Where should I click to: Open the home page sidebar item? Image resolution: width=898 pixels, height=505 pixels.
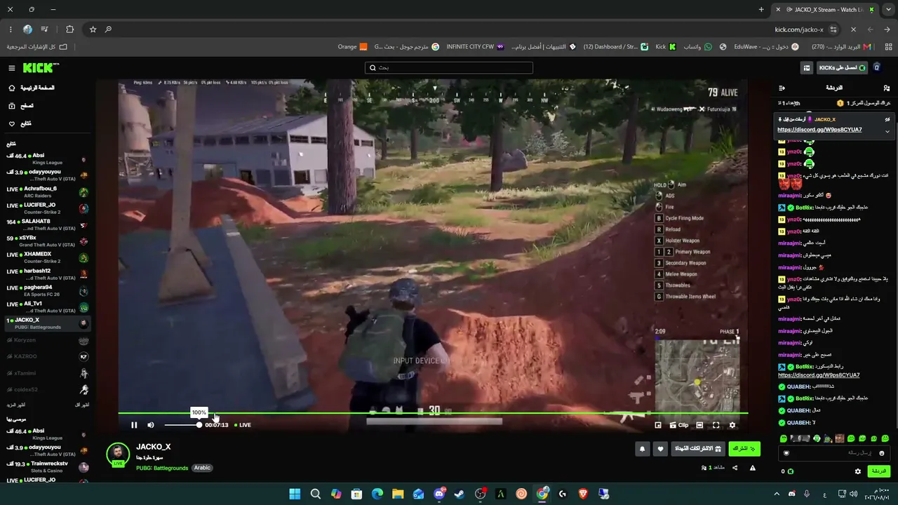46,88
